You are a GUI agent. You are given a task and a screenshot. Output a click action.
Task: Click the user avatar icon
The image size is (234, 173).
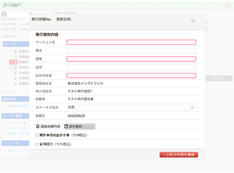(4, 14)
